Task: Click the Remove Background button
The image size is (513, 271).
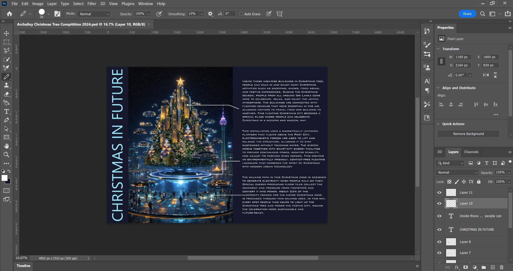Action: click(x=468, y=134)
